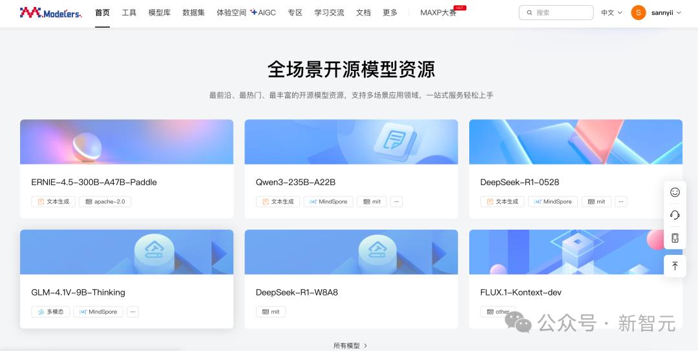Screen dimensions: 698x351
Task: Expand more tags on DeepSeek-R1-0528 card
Action: pyautogui.click(x=621, y=202)
